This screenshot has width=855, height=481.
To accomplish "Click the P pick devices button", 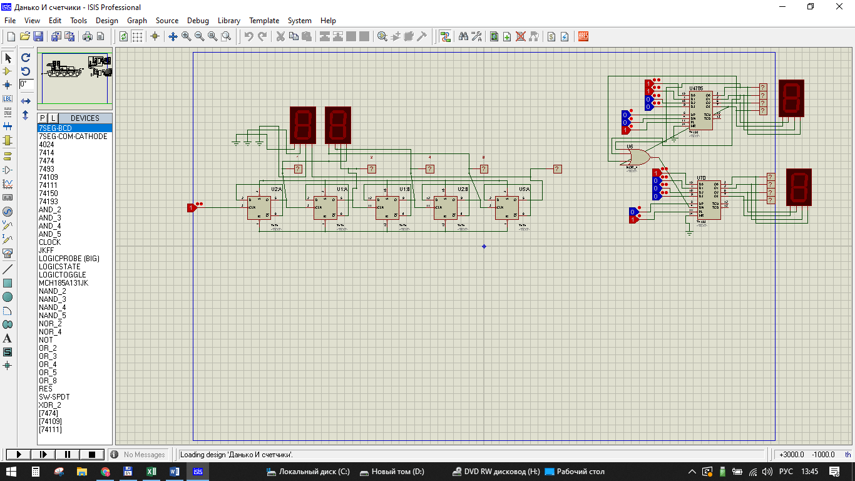I will tap(43, 118).
